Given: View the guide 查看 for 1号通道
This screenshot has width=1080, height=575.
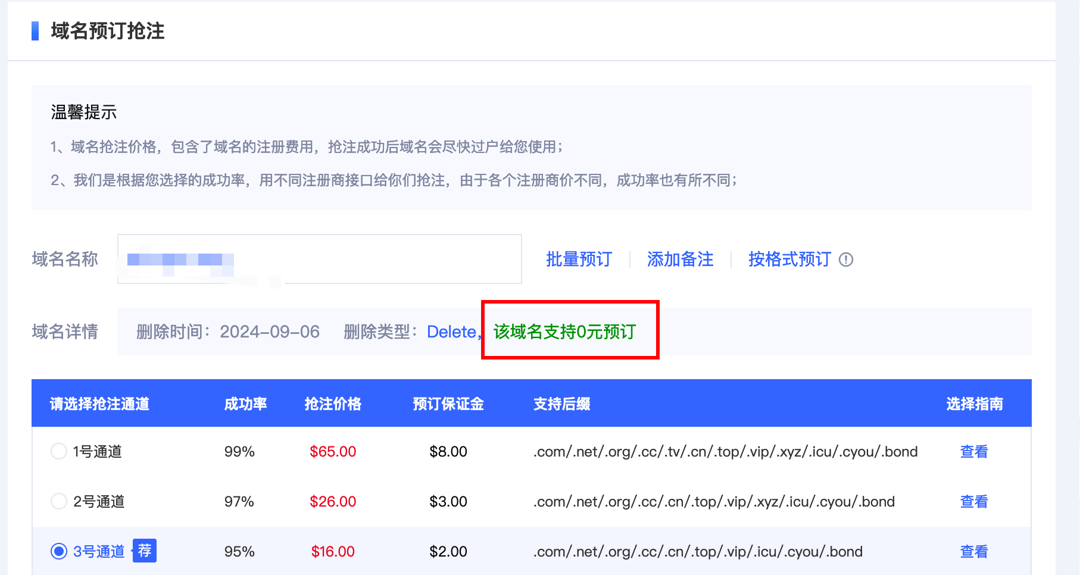Looking at the screenshot, I should tap(973, 452).
